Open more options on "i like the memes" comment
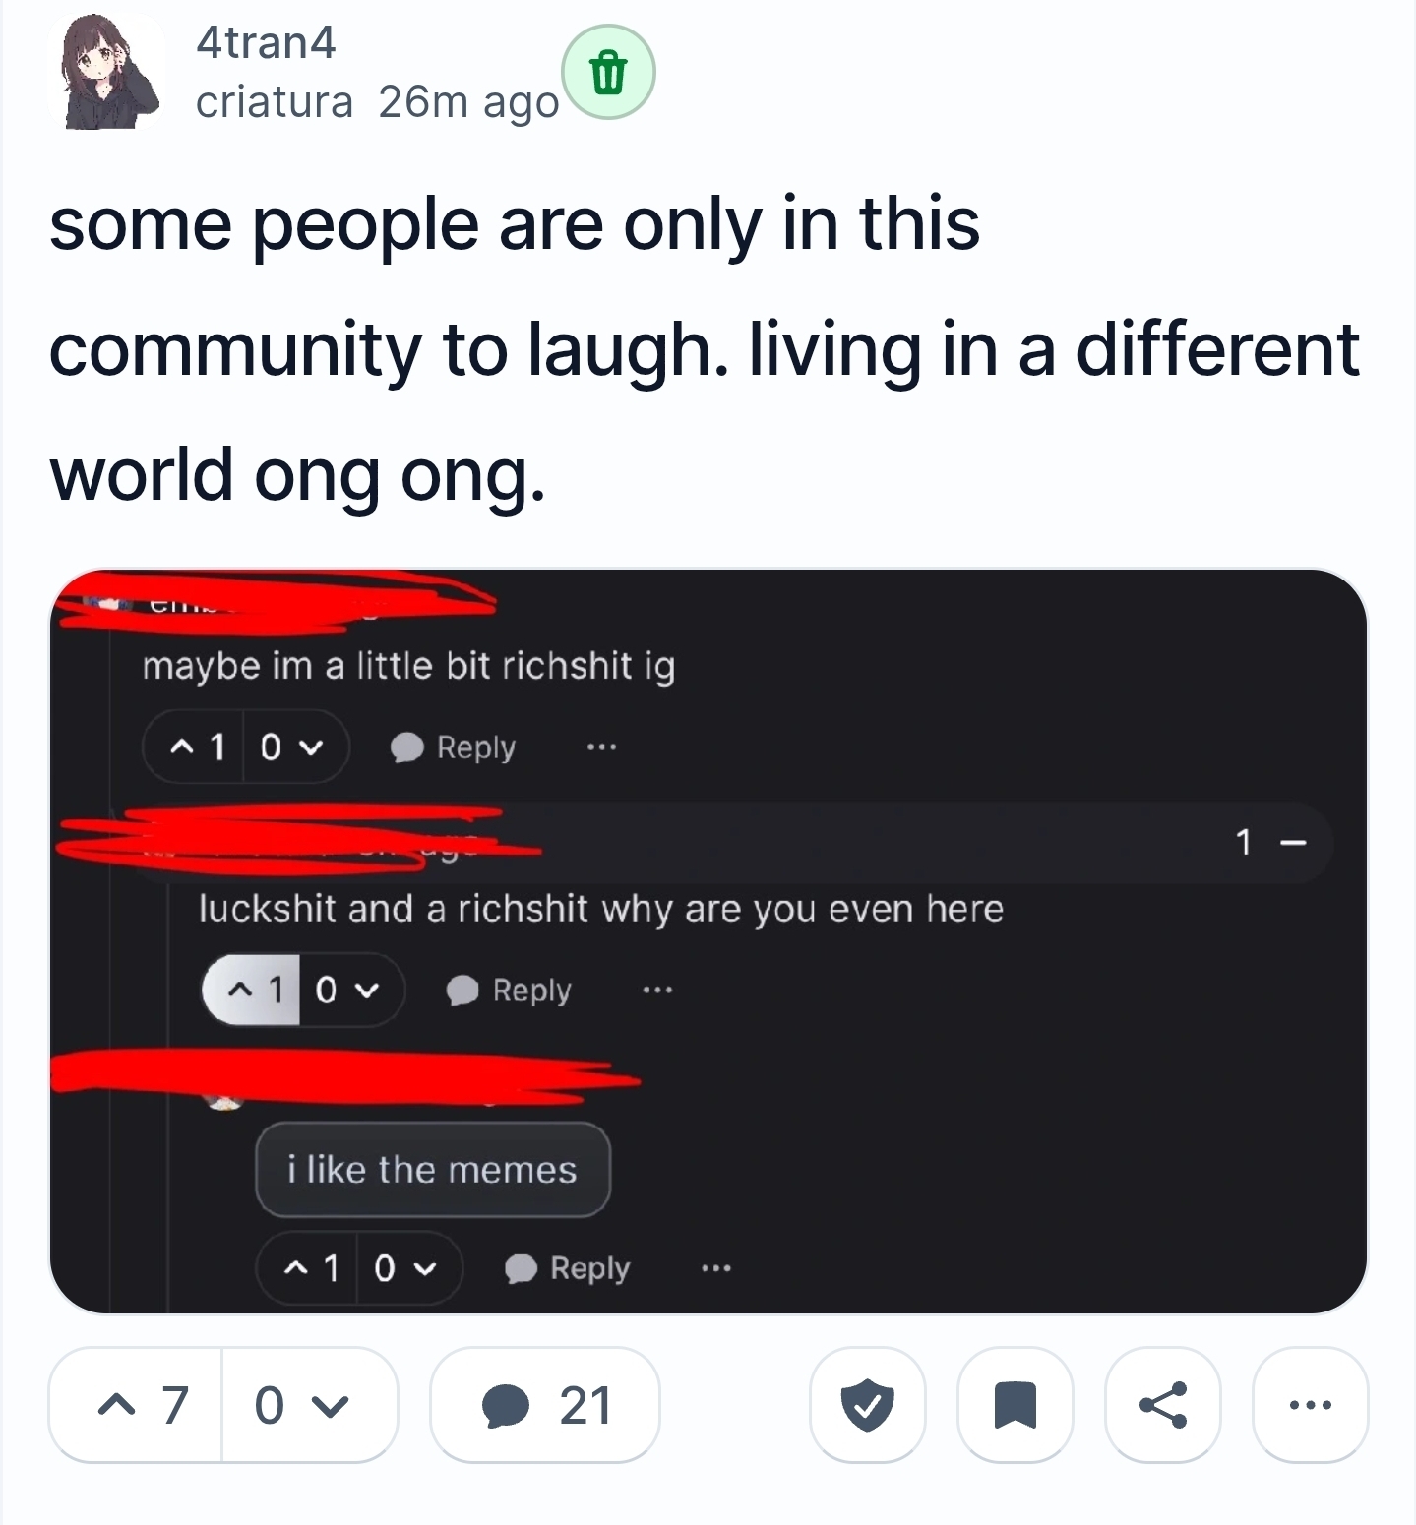The height and width of the screenshot is (1525, 1416). pos(715,1268)
